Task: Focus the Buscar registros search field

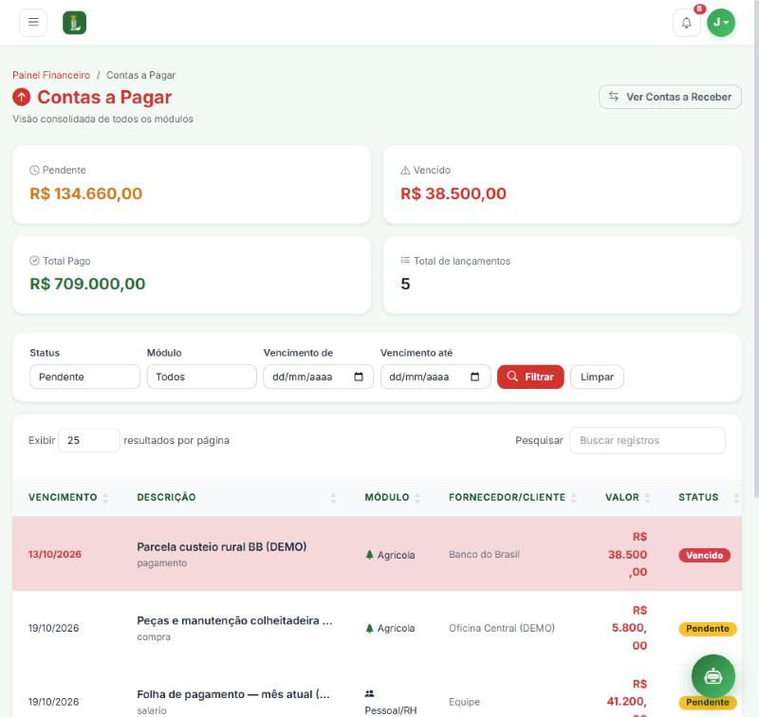Action: [648, 440]
